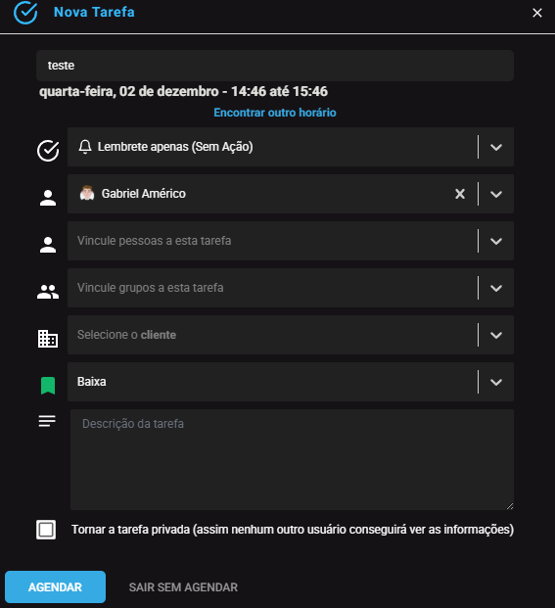Image resolution: width=555 pixels, height=608 pixels.
Task: Expand the Vincule grupos dropdown arrow
Action: tap(496, 288)
